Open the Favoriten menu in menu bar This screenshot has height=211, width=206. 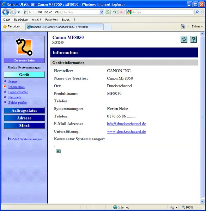51,20
